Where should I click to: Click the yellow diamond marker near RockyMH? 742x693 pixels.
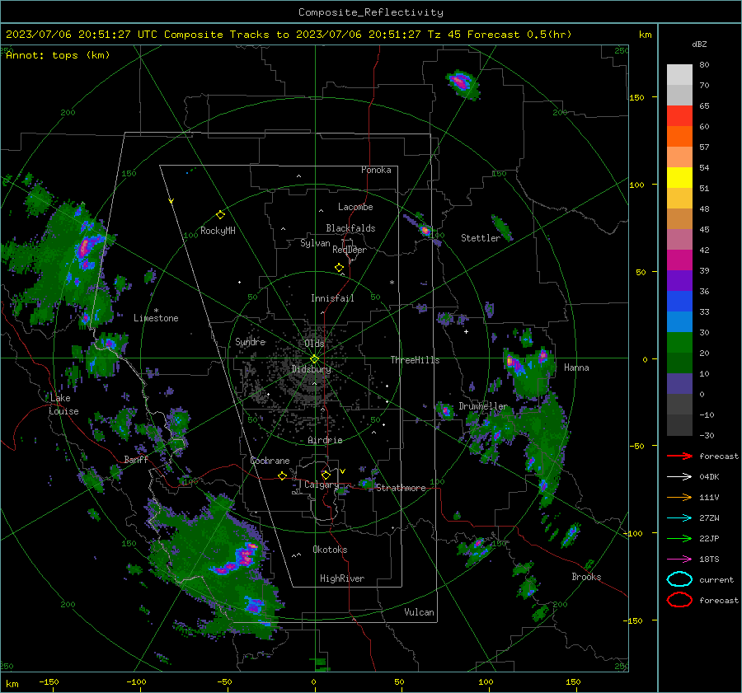(x=220, y=215)
